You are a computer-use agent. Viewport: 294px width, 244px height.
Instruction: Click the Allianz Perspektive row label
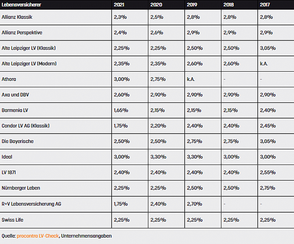[23, 33]
